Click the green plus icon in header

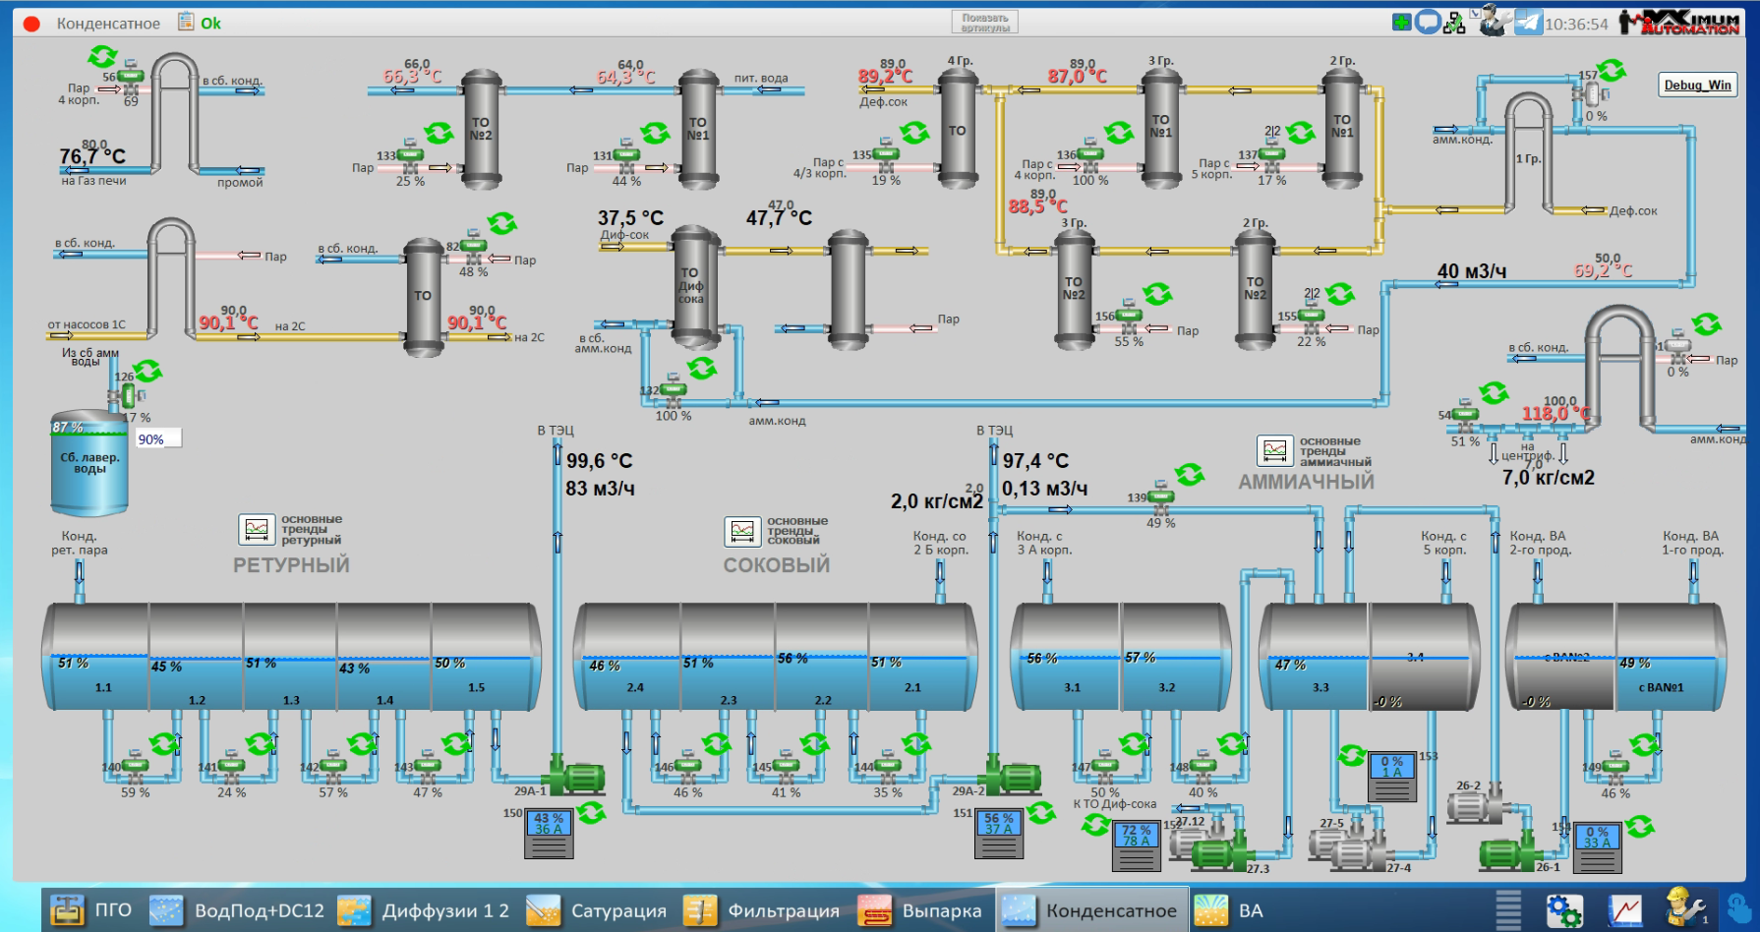pos(1402,22)
